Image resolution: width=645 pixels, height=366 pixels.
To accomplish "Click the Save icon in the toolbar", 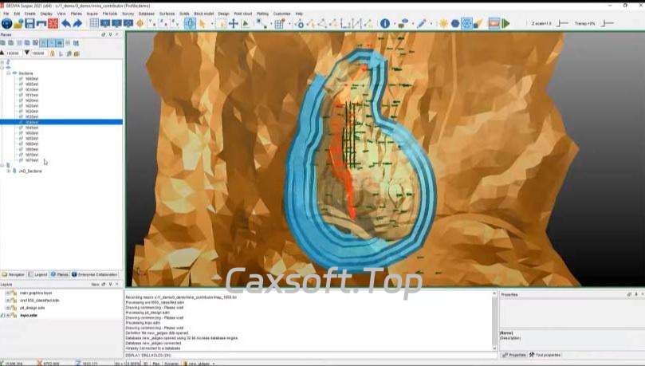I will click(29, 24).
